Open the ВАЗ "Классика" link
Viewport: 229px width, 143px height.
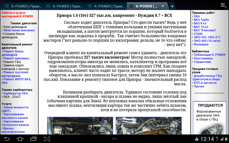(x=205, y=30)
